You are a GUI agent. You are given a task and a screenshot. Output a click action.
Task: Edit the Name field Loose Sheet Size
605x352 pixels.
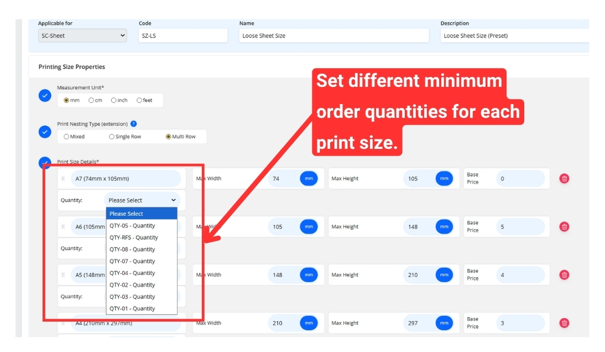coord(333,35)
